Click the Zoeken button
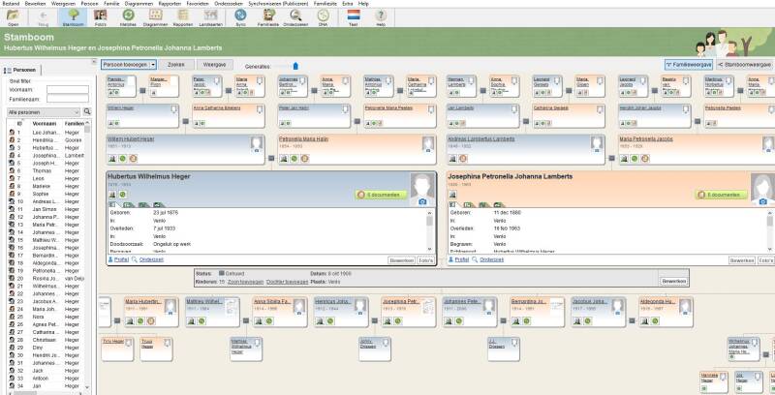The image size is (775, 395). pos(176,65)
